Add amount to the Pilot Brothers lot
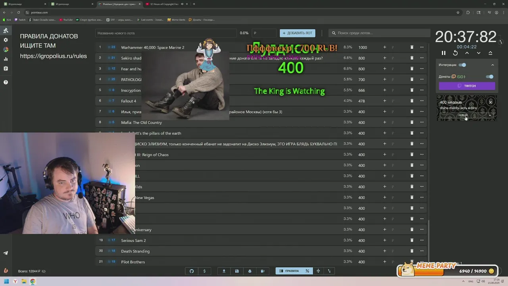Viewport: 508px width, 286px height. click(x=385, y=262)
